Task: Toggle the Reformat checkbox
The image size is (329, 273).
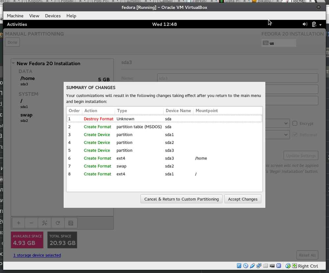Action: click(294, 135)
